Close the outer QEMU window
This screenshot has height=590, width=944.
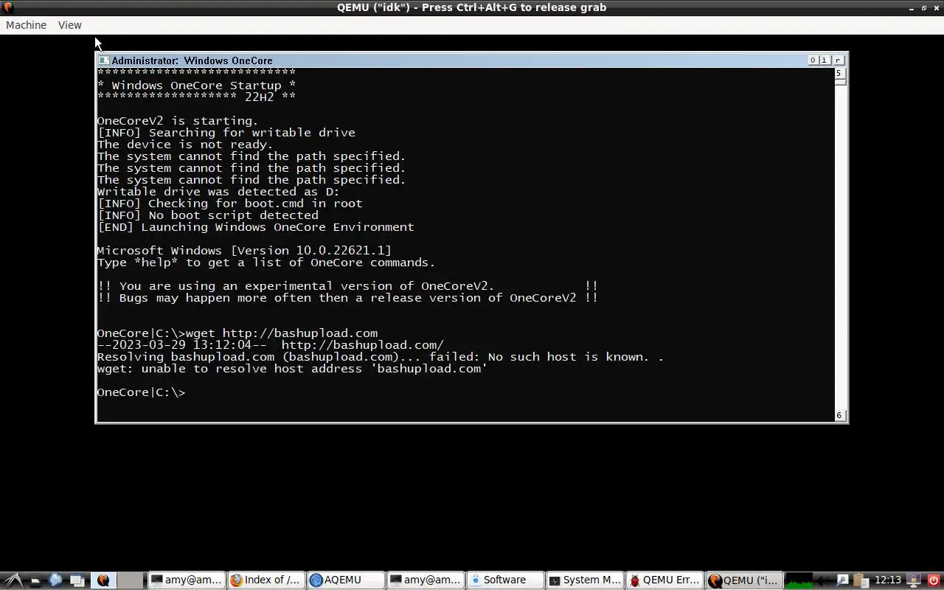pyautogui.click(x=936, y=7)
